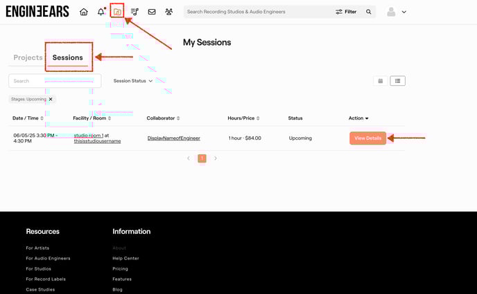This screenshot has width=477, height=294.
Task: Switch to list view
Action: point(397,81)
